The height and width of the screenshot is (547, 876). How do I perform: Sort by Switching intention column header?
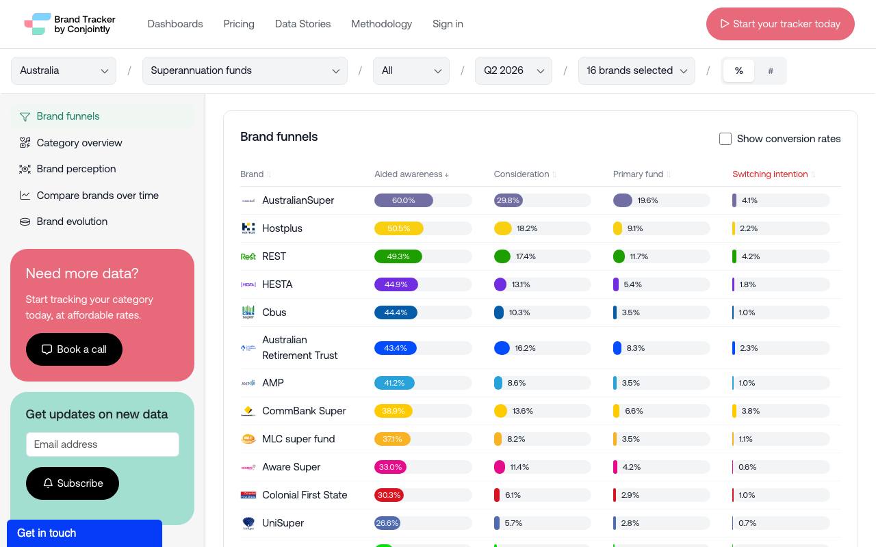pos(774,174)
